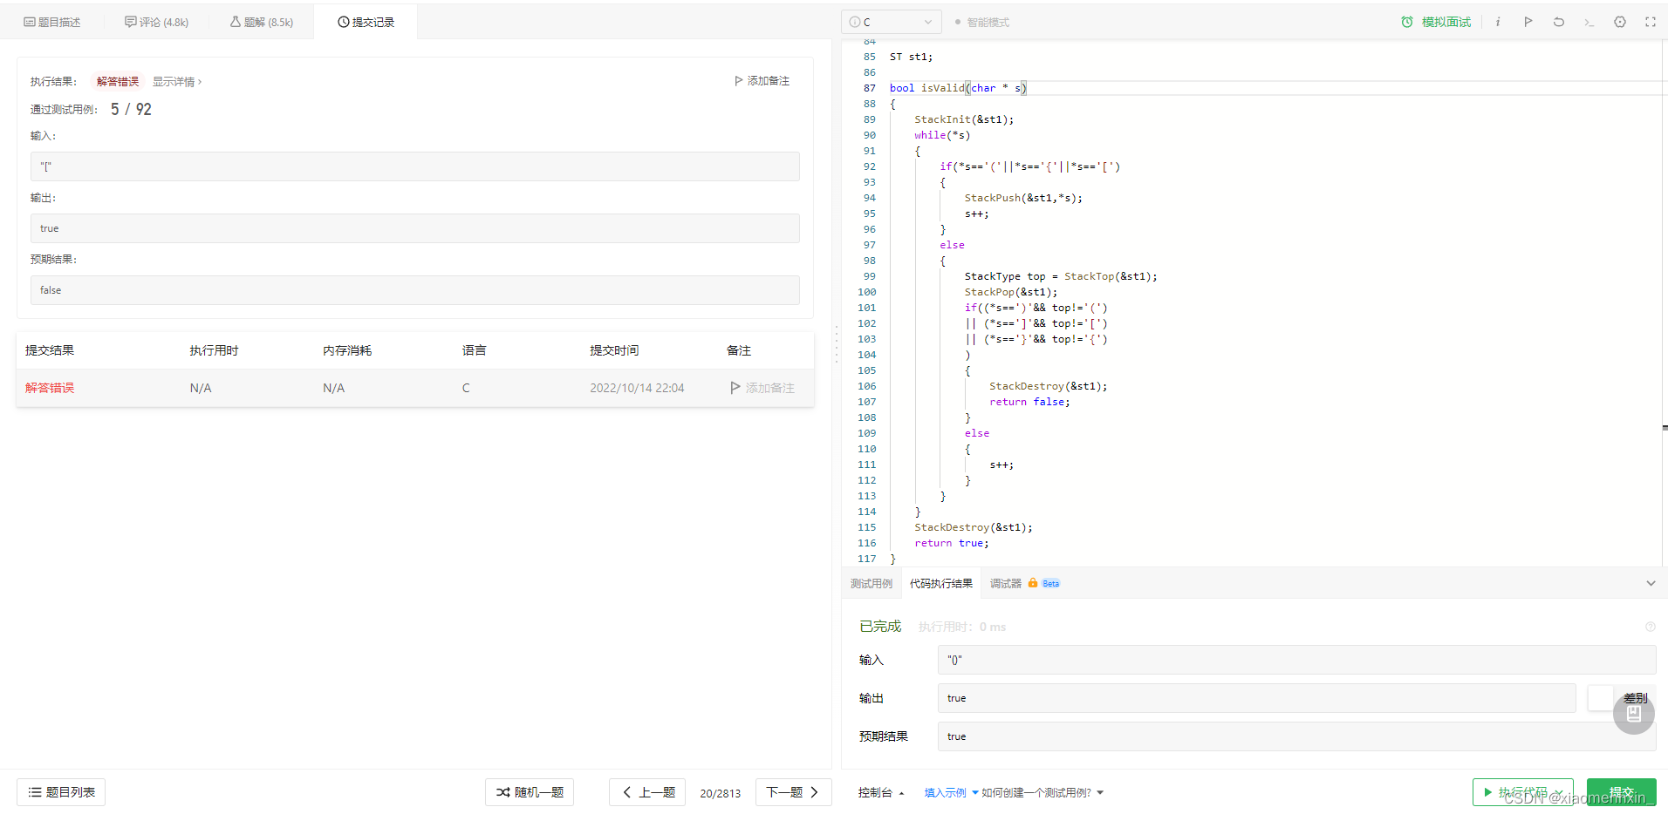Click the execution output field showing true
This screenshot has height=814, width=1668.
click(x=1257, y=698)
